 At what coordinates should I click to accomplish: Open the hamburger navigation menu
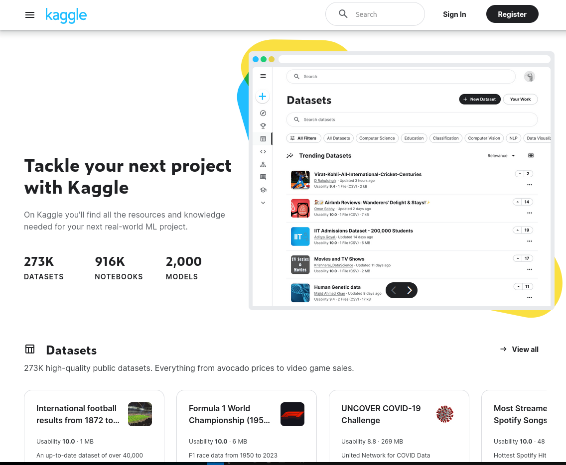[30, 15]
